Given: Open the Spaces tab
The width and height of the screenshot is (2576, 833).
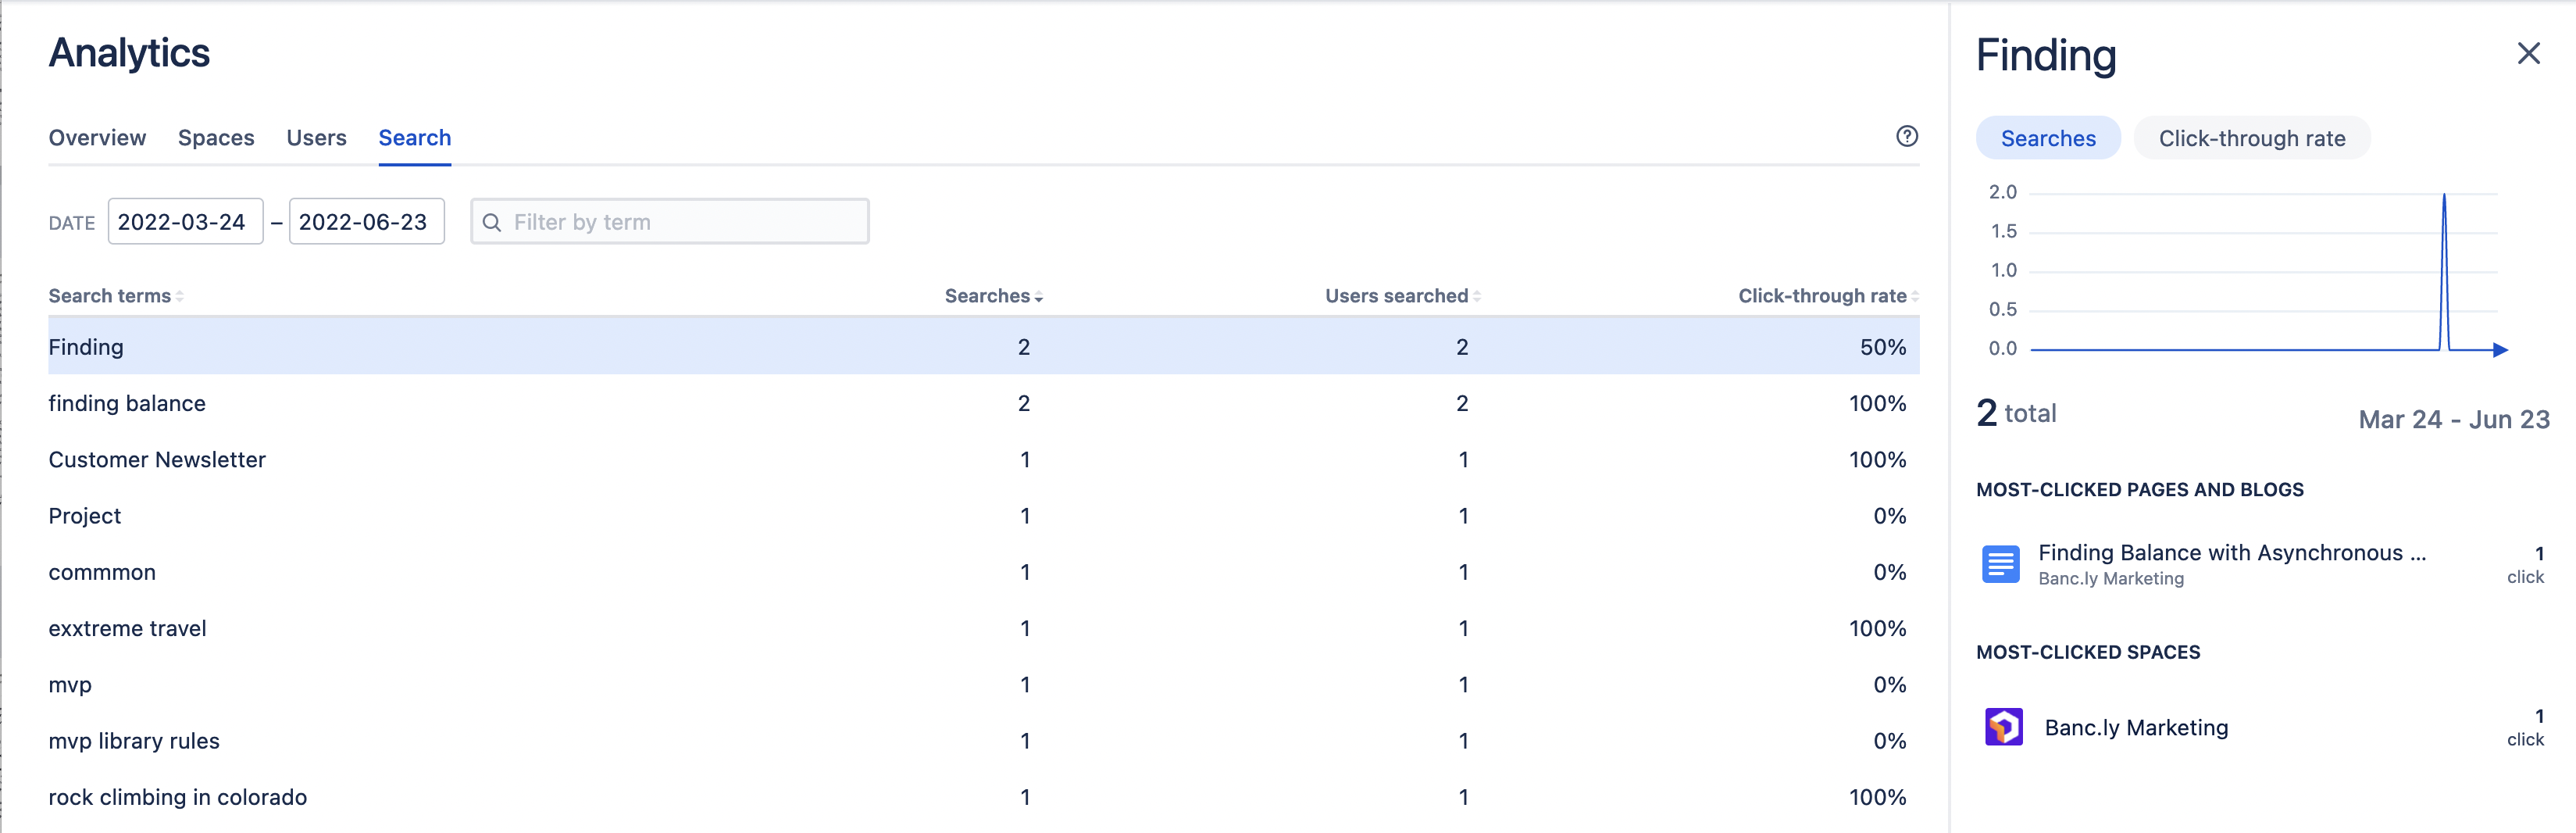Looking at the screenshot, I should [x=216, y=138].
